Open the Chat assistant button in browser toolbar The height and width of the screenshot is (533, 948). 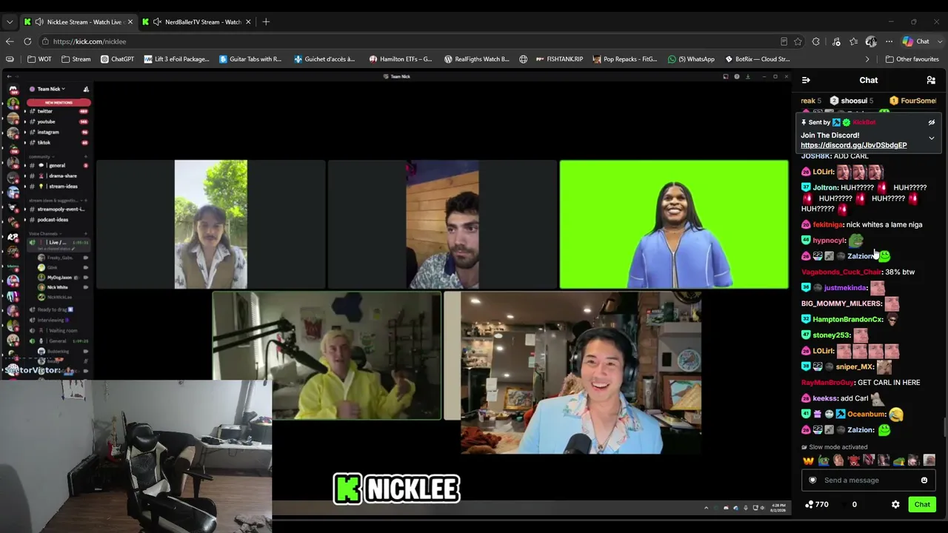point(915,41)
